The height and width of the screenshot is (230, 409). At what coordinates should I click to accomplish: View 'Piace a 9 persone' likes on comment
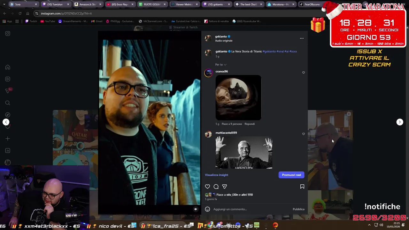click(232, 124)
